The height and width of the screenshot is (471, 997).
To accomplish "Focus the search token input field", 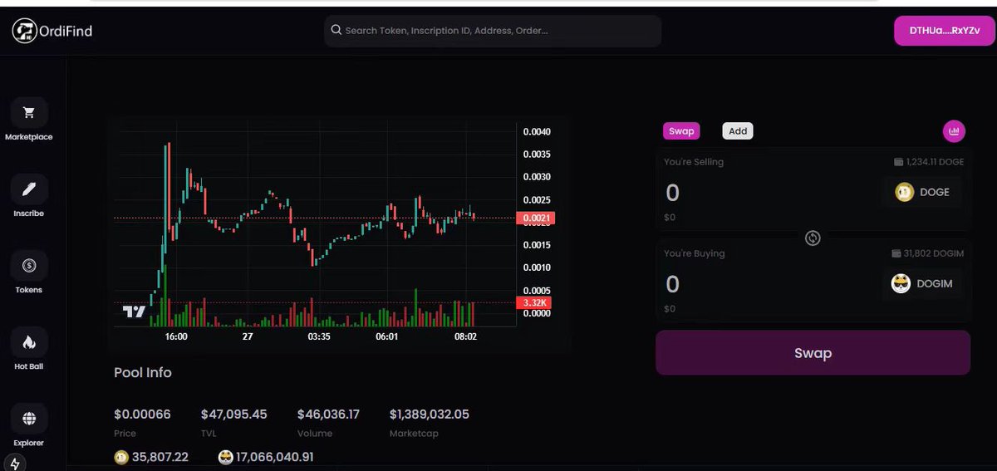I will (x=493, y=31).
